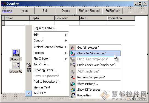Expand the Flip Children submenu arrow

pos(66,59)
